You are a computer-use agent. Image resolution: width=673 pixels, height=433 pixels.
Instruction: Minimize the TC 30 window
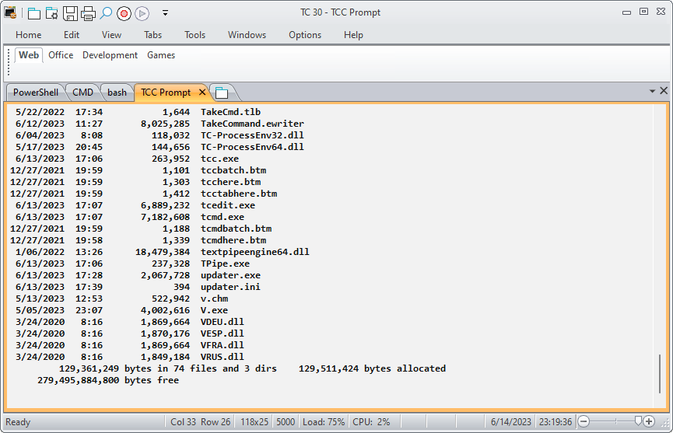pyautogui.click(x=626, y=12)
